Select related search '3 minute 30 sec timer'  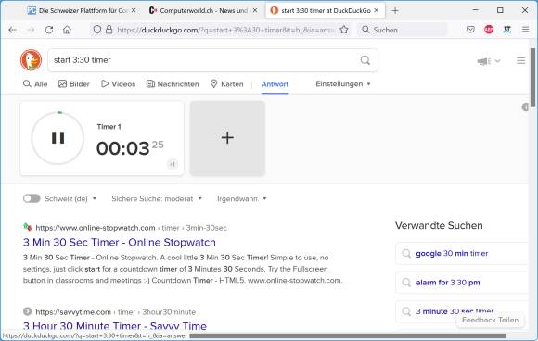point(455,311)
